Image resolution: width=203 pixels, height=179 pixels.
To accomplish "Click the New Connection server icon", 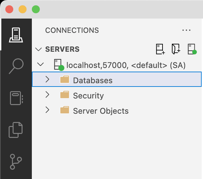I will (160, 49).
